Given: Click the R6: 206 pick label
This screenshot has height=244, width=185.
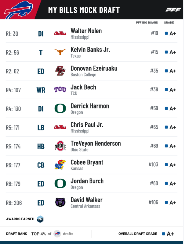Looking at the screenshot, I should coord(14,203).
